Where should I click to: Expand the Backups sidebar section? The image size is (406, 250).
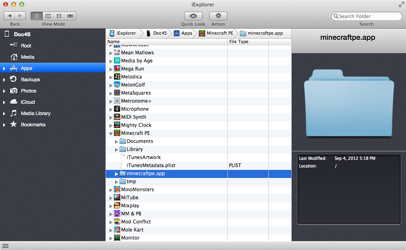tap(4, 80)
